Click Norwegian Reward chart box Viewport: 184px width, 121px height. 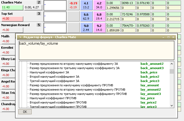click(55, 28)
